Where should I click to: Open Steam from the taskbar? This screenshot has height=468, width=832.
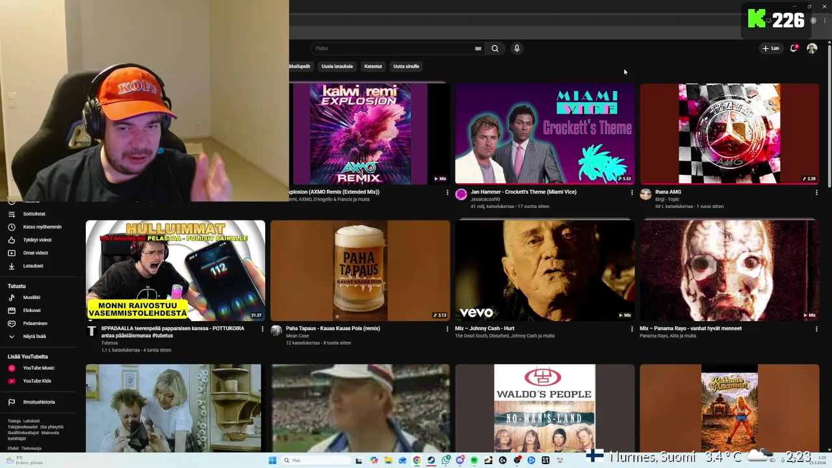point(431,460)
